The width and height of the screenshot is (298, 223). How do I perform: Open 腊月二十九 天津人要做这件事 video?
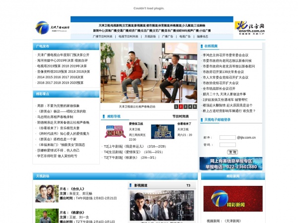pos(224,94)
